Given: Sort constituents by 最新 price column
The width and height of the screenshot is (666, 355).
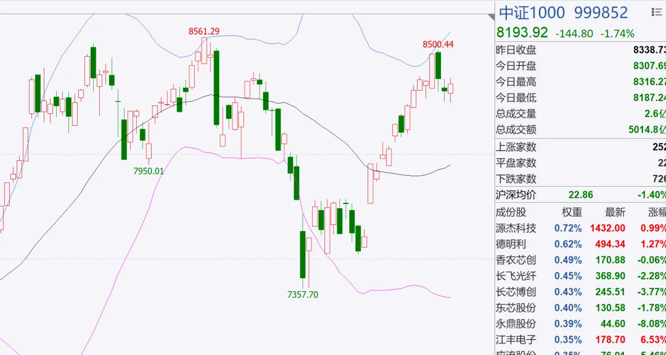Looking at the screenshot, I should tap(615, 212).
